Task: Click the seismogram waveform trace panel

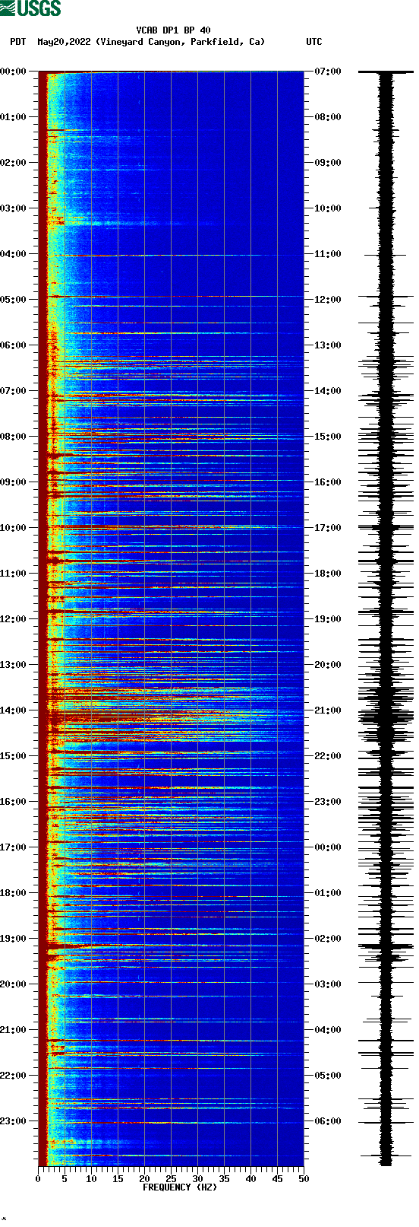Action: click(x=386, y=618)
